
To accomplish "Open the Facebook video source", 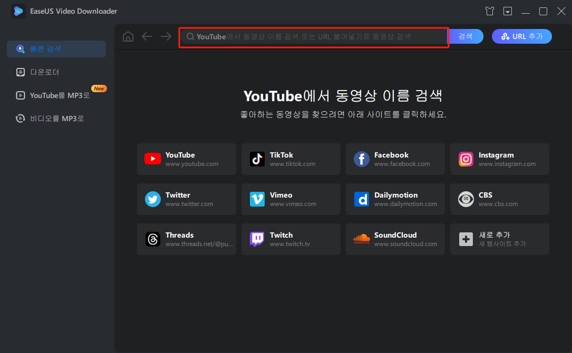I will point(395,159).
